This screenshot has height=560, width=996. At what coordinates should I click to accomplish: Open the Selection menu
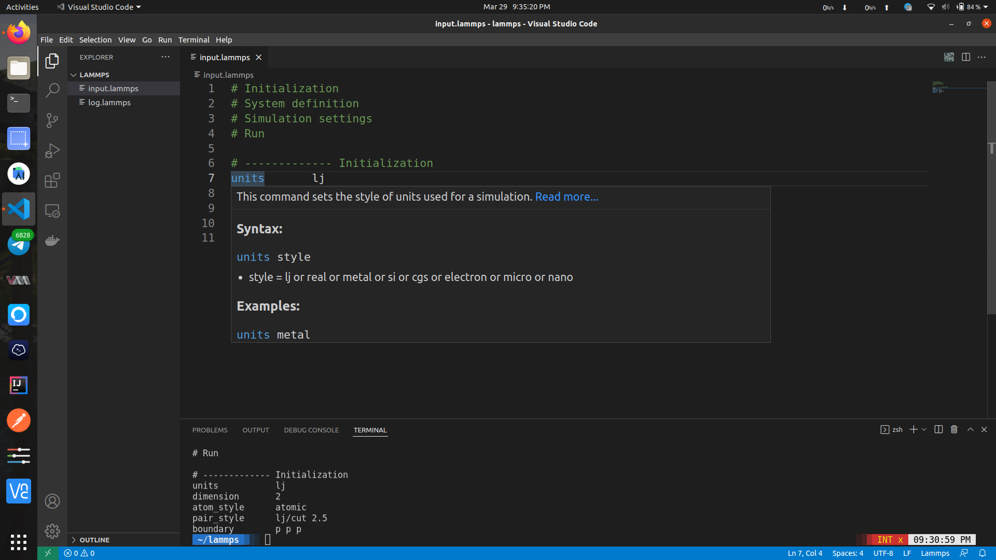tap(95, 40)
